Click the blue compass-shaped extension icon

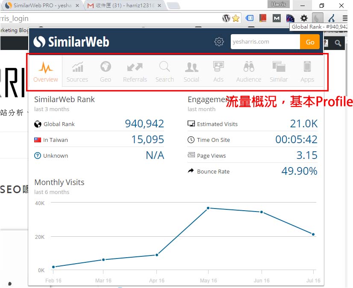point(331,18)
